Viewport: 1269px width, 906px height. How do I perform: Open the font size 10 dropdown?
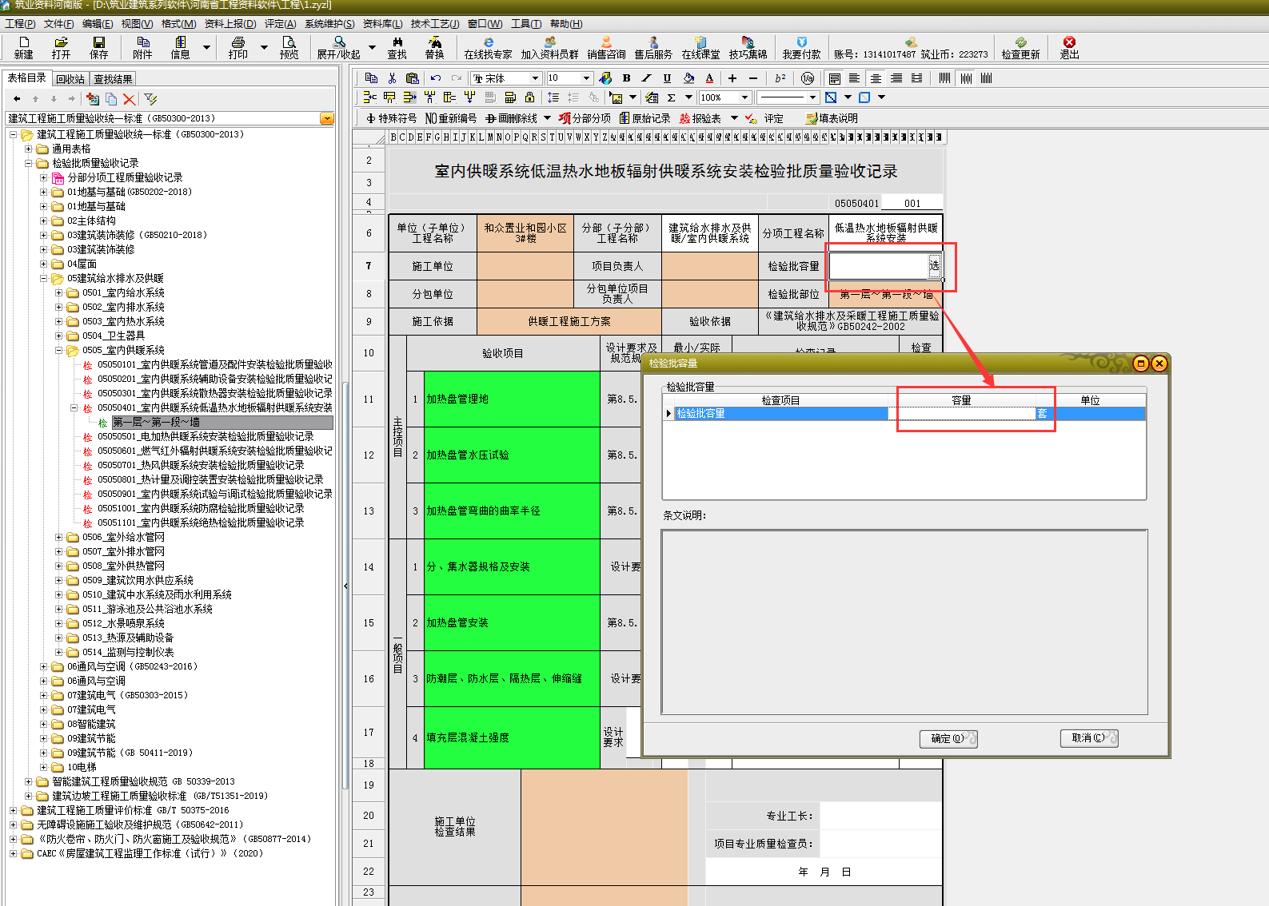click(586, 77)
